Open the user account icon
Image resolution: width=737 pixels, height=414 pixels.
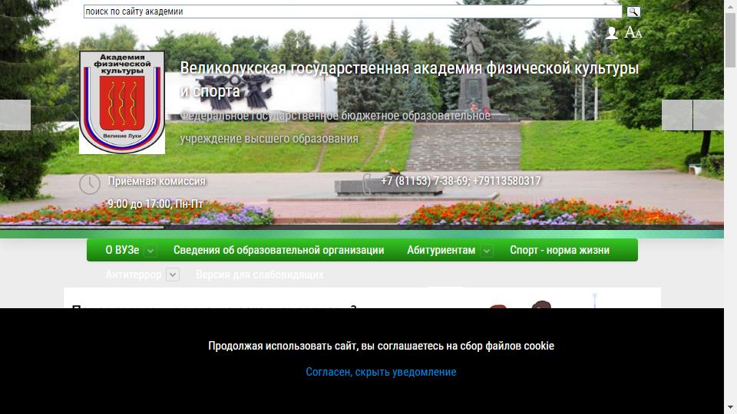click(612, 33)
